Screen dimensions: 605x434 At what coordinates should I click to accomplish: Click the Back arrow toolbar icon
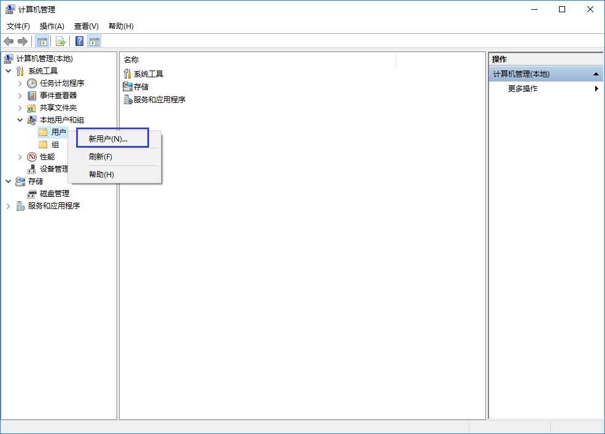pyautogui.click(x=9, y=41)
